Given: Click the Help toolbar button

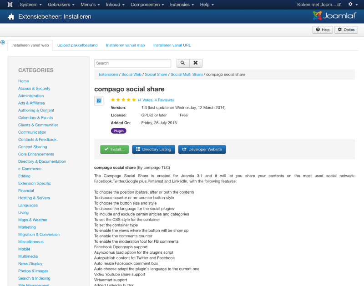Looking at the screenshot, I should coord(323,30).
